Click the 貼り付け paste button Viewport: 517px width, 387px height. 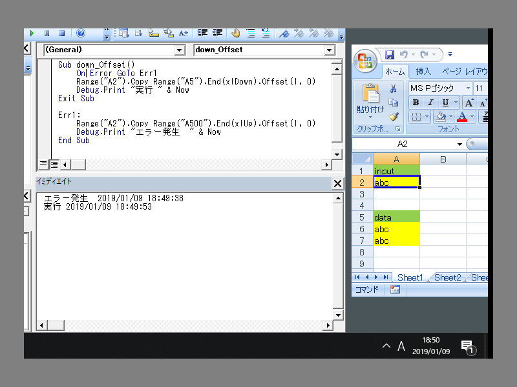(x=370, y=100)
